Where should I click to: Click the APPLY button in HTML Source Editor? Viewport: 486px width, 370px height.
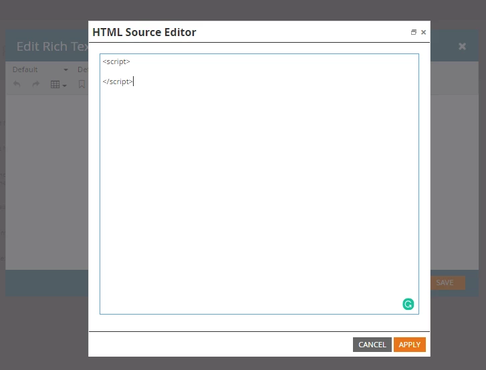pos(409,345)
